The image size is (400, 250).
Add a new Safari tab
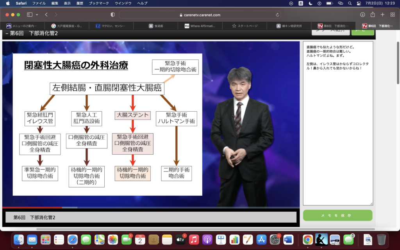pyautogui.click(x=382, y=14)
